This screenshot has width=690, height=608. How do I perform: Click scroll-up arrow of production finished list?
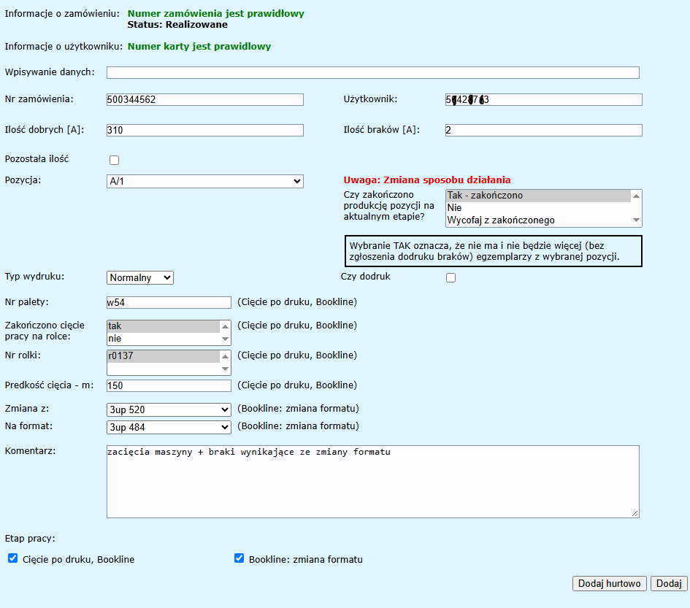(636, 196)
